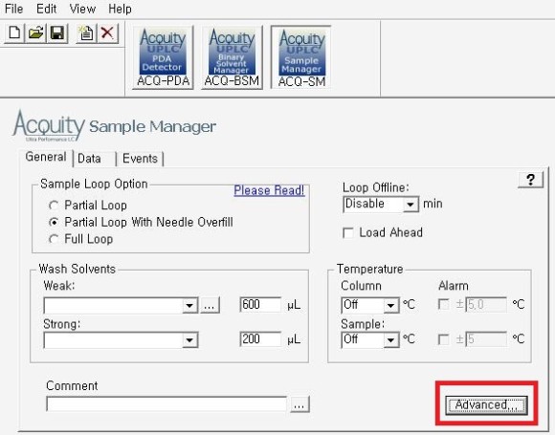Click the Sample alarm value field 5

click(x=486, y=339)
